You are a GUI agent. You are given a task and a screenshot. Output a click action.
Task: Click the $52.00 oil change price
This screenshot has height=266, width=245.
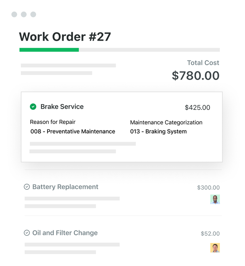[x=211, y=233]
